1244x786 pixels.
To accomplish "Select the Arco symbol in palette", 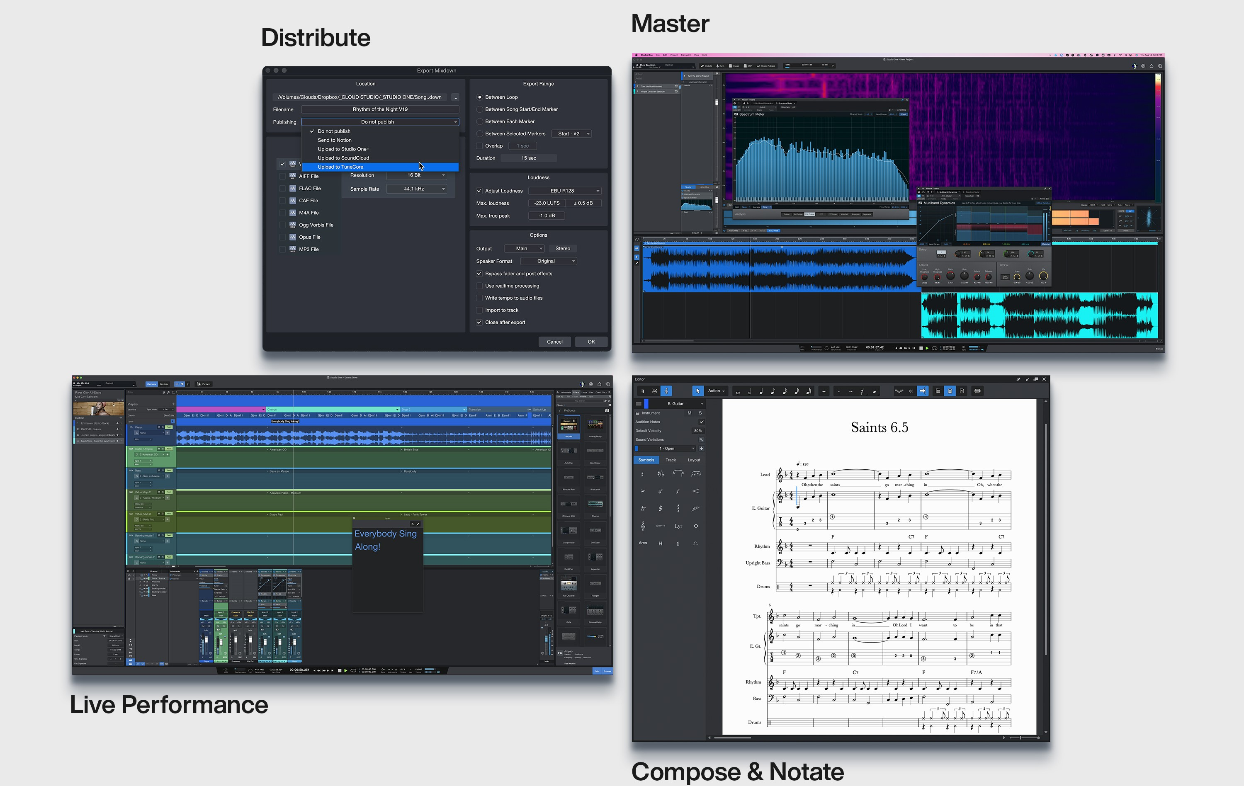I will point(643,543).
